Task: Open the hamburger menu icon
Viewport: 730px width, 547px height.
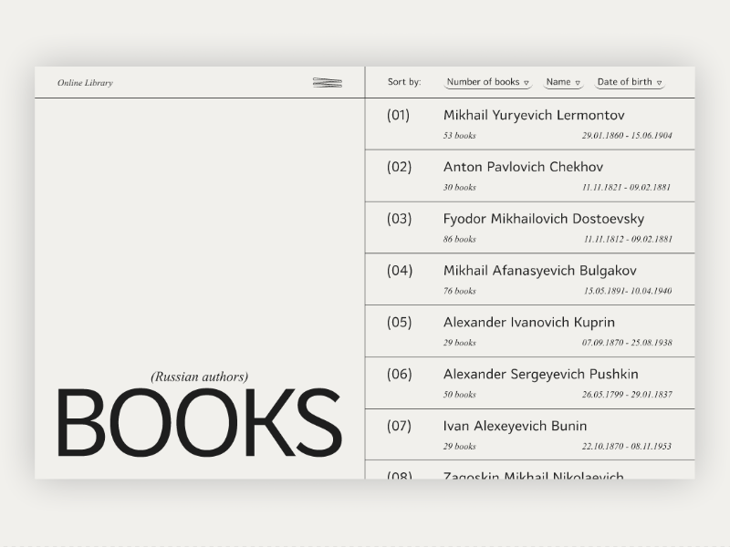Action: [x=328, y=82]
